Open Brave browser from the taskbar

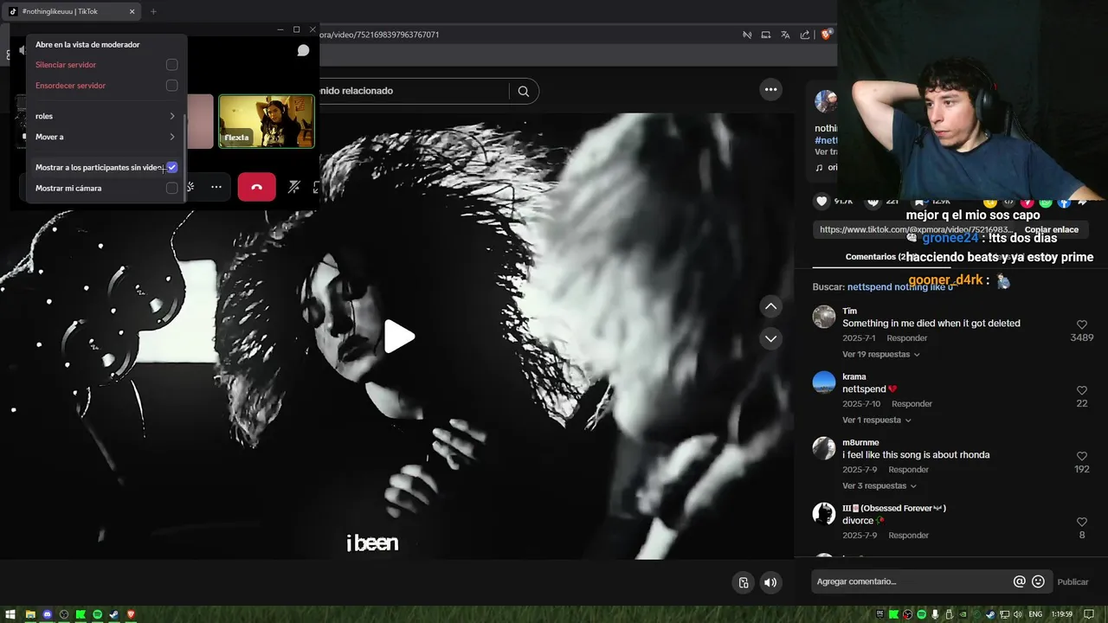coord(131,614)
